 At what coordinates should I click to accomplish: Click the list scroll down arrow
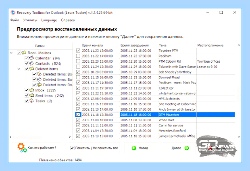point(239,137)
